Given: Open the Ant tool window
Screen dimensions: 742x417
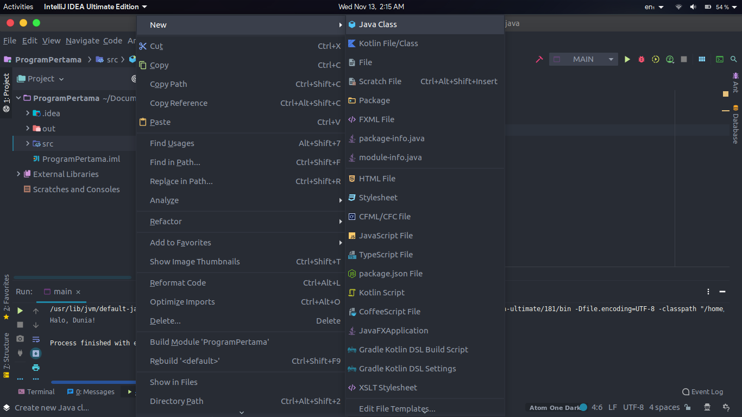Looking at the screenshot, I should pos(735,82).
